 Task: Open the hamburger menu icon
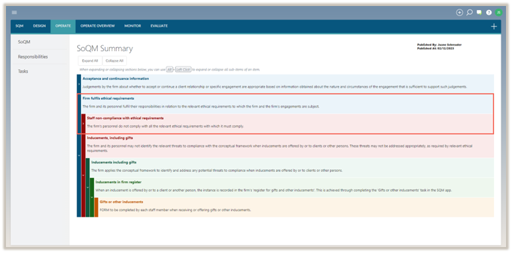pos(14,13)
